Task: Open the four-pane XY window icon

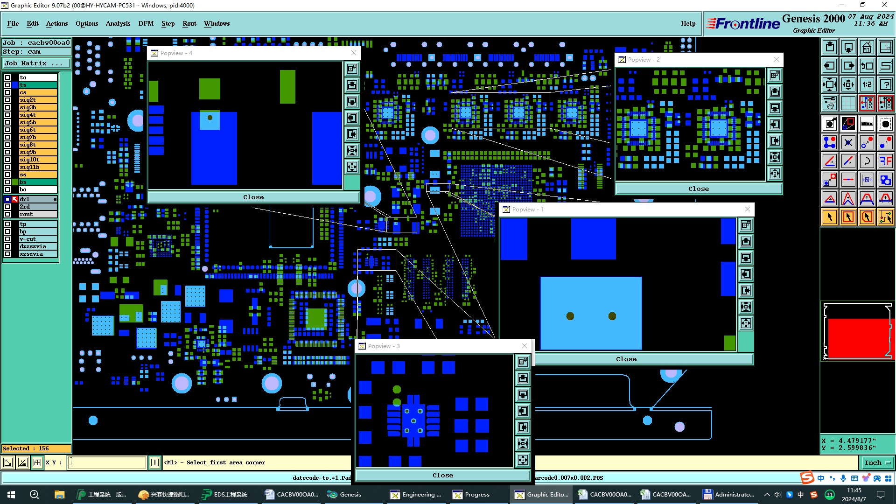Action: coord(886,47)
